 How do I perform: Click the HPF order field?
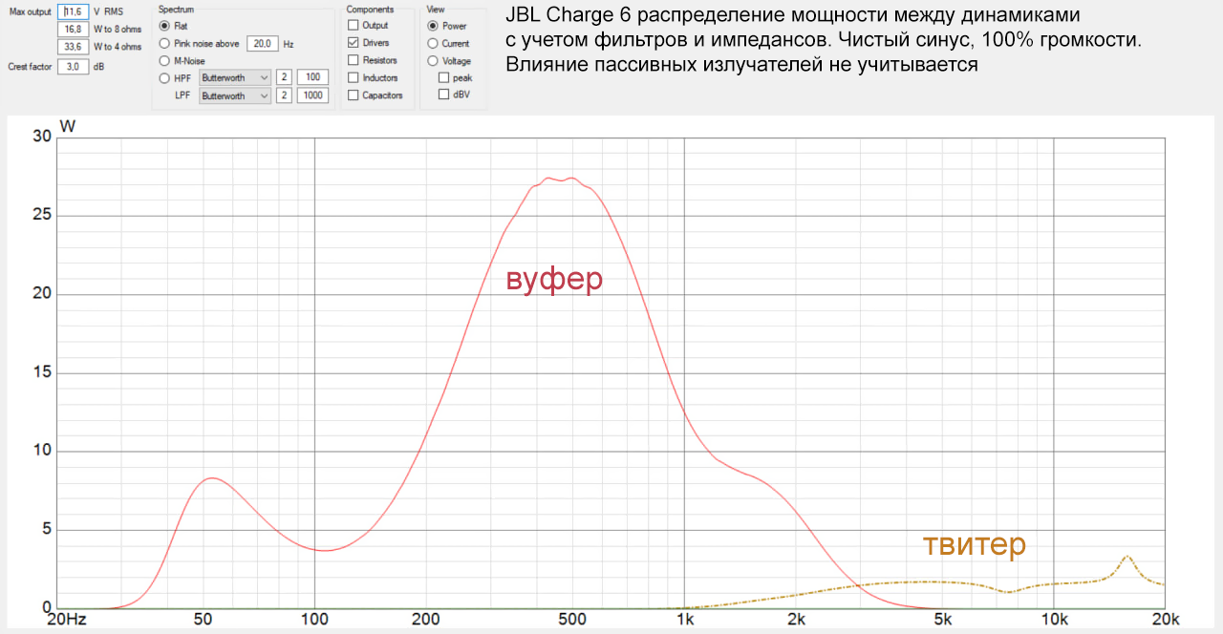[x=284, y=78]
